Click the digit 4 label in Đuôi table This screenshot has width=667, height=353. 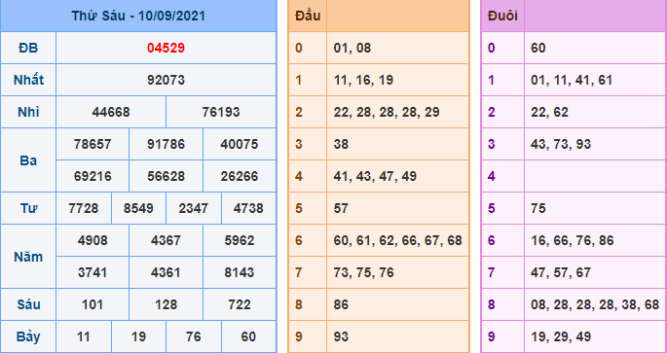(492, 176)
